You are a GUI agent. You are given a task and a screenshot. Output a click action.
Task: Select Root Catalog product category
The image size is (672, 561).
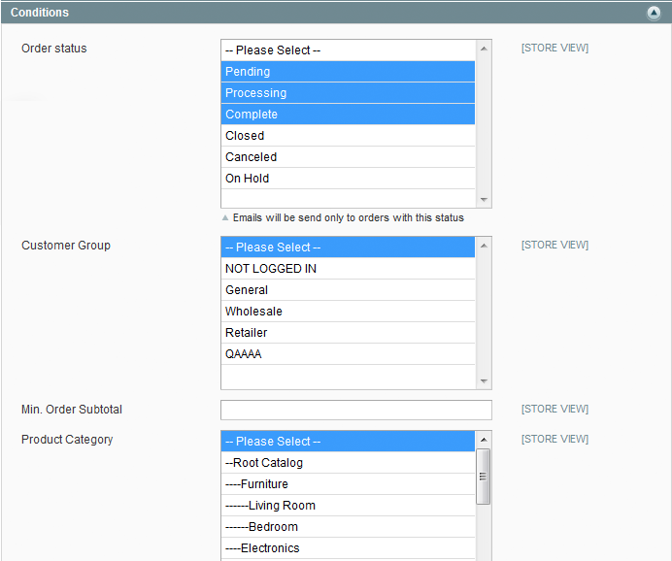pos(348,463)
